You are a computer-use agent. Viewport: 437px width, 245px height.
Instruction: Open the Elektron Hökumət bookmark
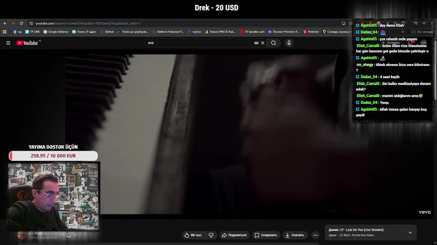(168, 32)
